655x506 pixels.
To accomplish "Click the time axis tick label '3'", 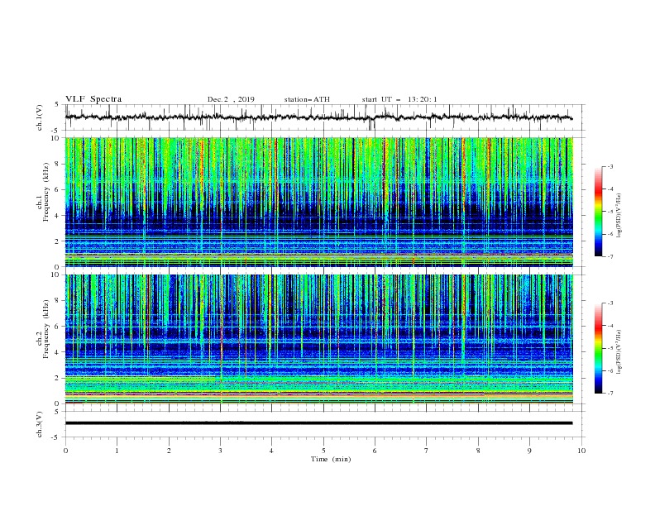I will coord(220,451).
